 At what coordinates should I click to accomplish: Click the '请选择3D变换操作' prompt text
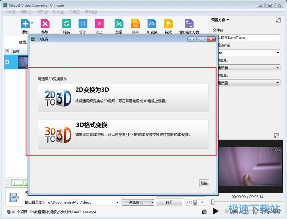pyautogui.click(x=52, y=79)
